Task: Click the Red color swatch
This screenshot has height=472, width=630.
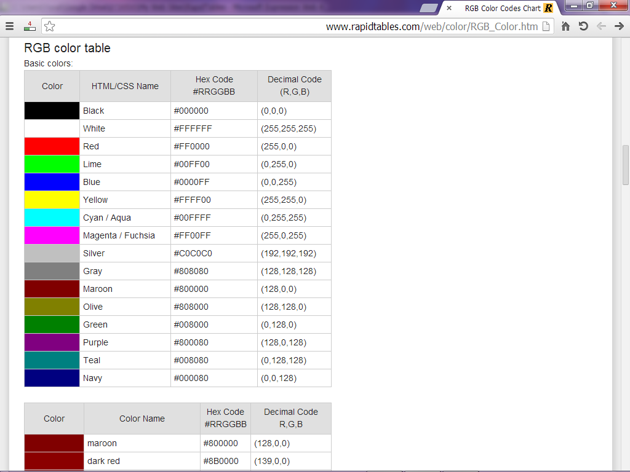Action: tap(52, 146)
